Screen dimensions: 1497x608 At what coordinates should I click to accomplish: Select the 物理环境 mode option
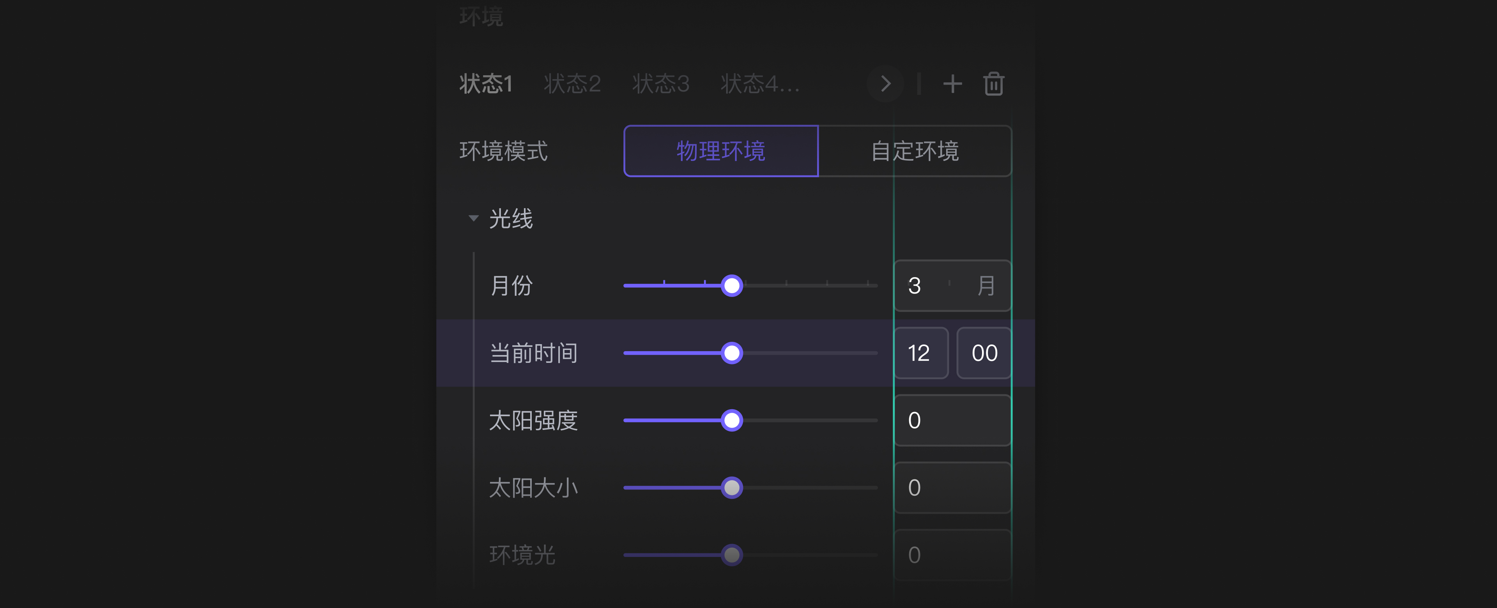pos(720,150)
